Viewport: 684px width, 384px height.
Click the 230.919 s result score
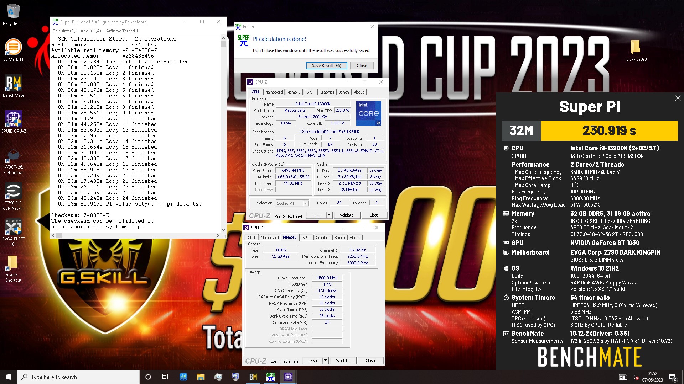tap(609, 131)
